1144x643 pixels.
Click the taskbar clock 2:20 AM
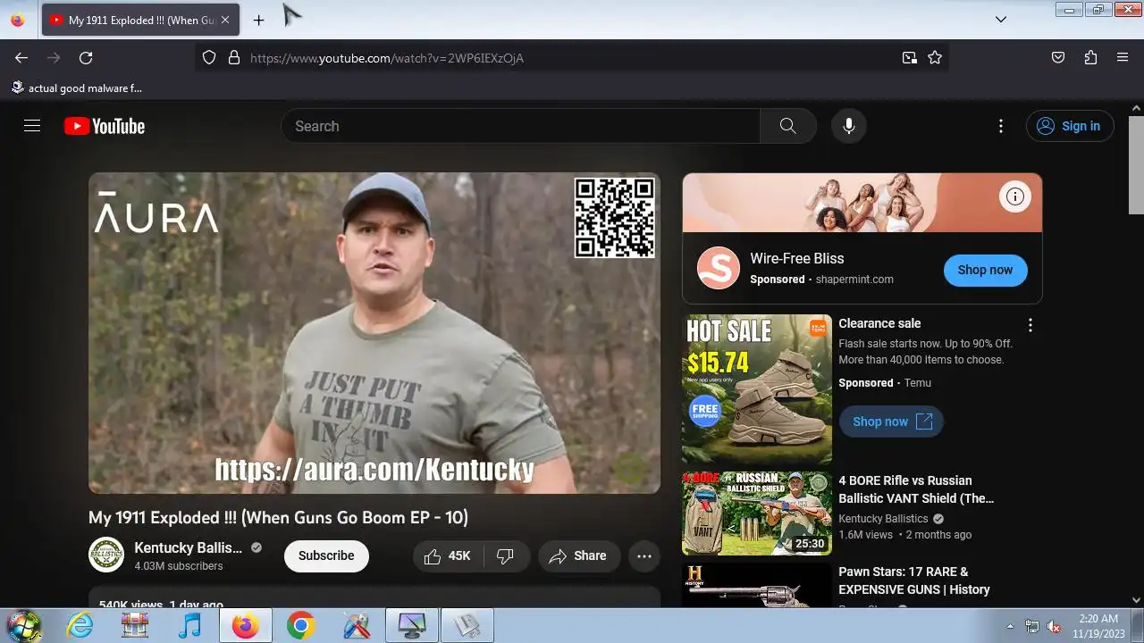1098,618
